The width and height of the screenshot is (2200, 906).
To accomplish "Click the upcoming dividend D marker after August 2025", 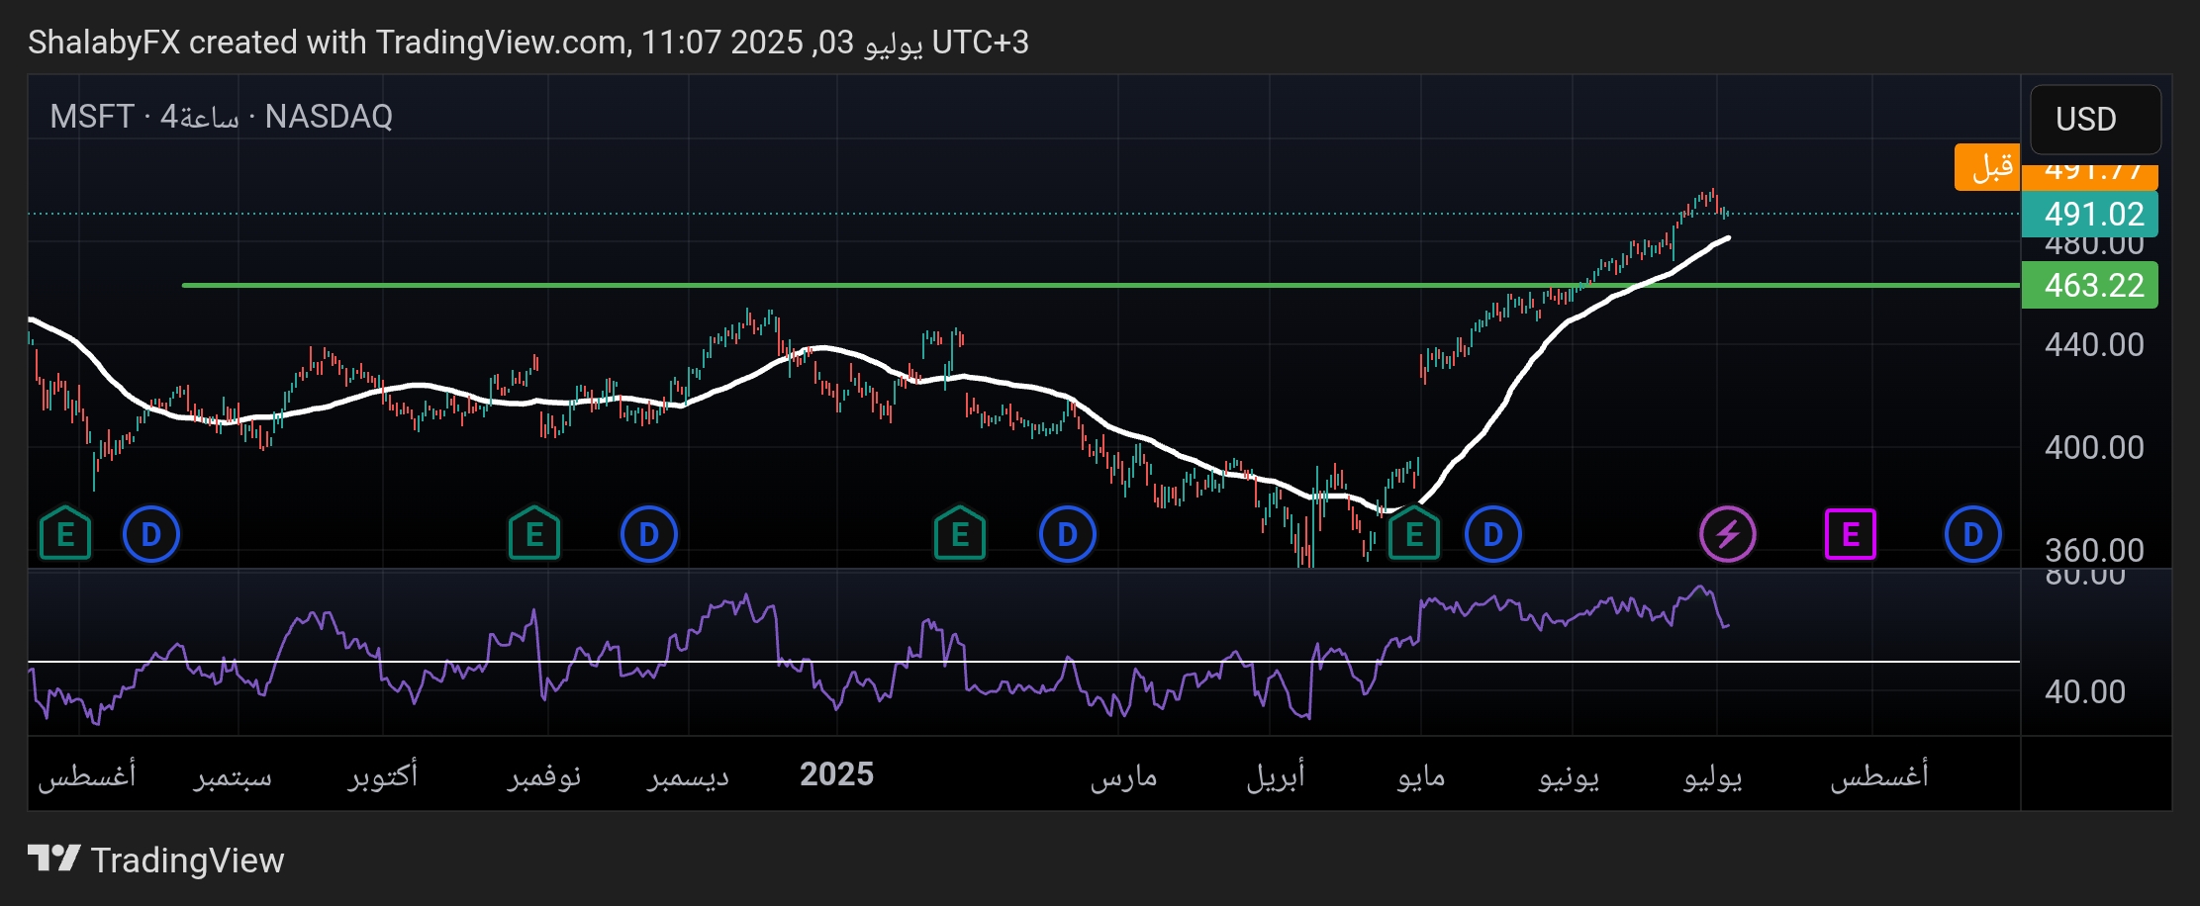I will pyautogui.click(x=1972, y=534).
